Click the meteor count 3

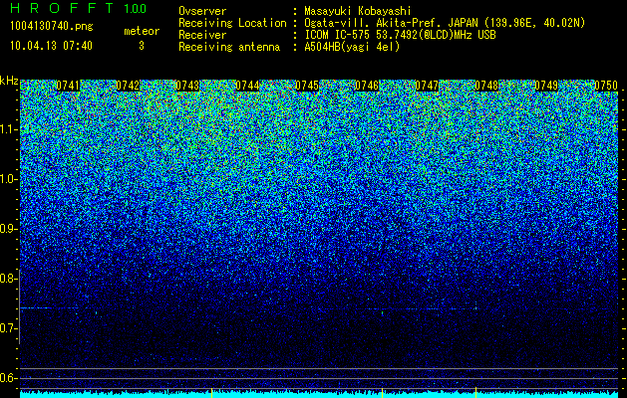pyautogui.click(x=142, y=46)
